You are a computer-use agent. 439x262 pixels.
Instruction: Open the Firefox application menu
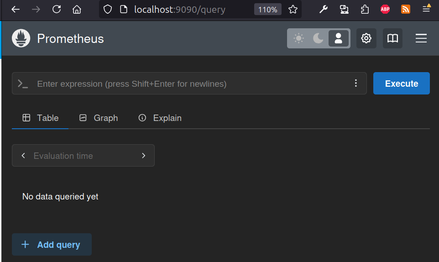click(x=426, y=9)
